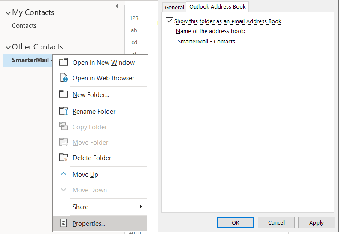Click the Delete Folder icon
Screen dimensions: 339x234
pyautogui.click(x=64, y=158)
